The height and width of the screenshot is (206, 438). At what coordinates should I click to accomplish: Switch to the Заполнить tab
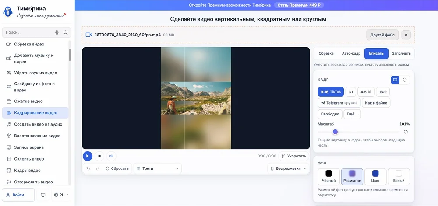401,53
